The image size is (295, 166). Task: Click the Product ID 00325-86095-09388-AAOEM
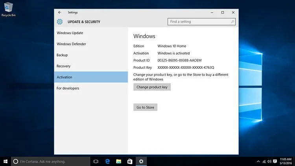tap(179, 61)
